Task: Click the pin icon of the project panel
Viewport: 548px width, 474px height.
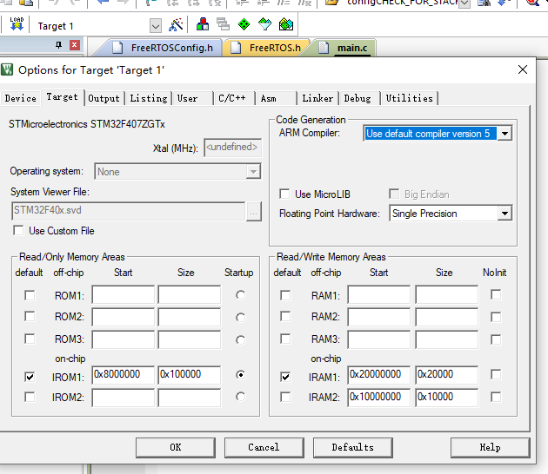Action: point(59,44)
